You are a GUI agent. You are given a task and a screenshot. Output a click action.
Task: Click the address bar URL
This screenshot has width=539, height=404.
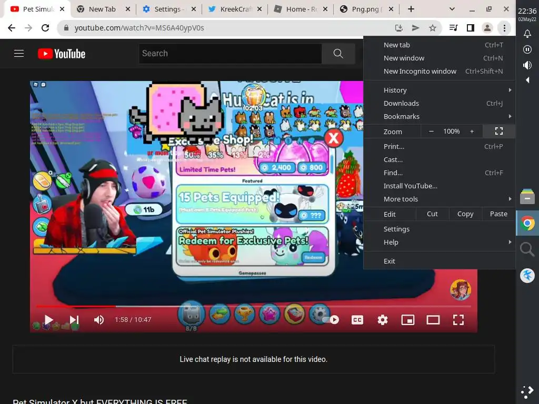139,28
